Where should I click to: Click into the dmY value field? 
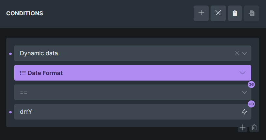[124, 112]
